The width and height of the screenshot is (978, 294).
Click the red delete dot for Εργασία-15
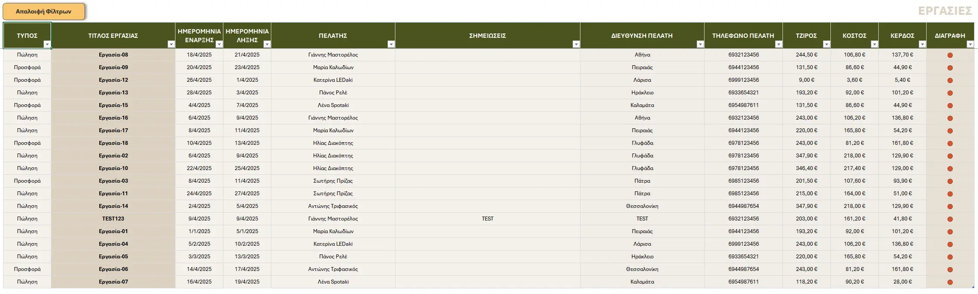pyautogui.click(x=950, y=106)
